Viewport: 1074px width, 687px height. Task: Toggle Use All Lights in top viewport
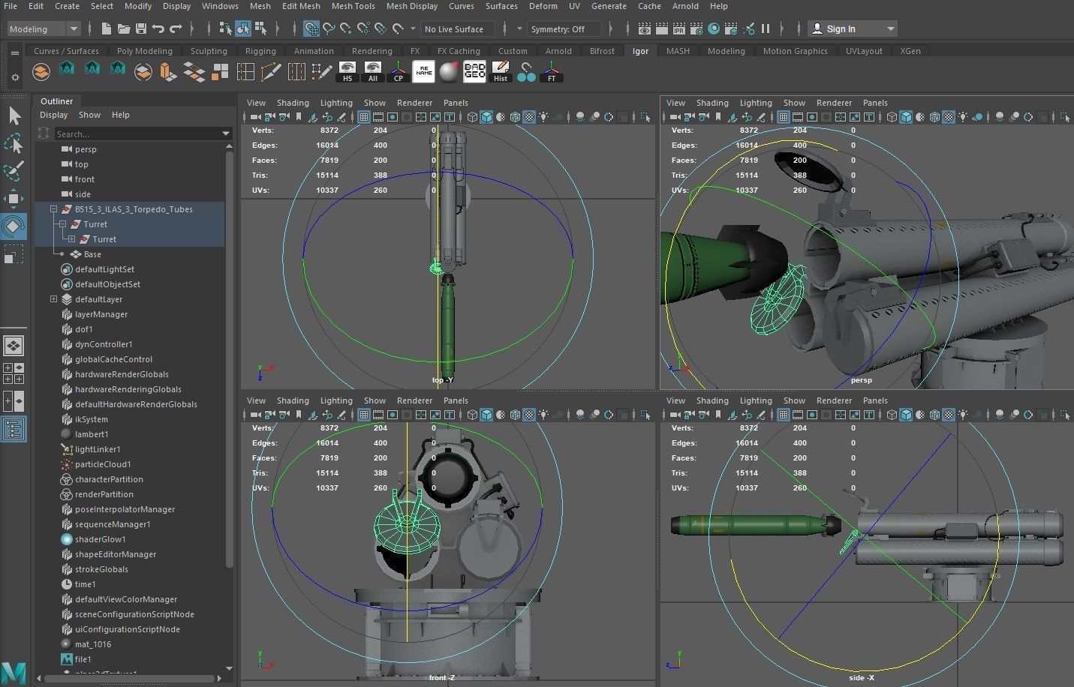tap(543, 117)
